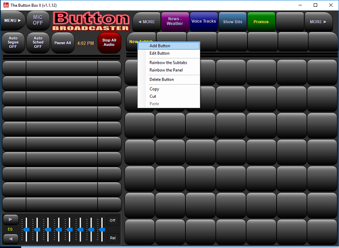Select Rainbow the Panel option

tap(169, 70)
